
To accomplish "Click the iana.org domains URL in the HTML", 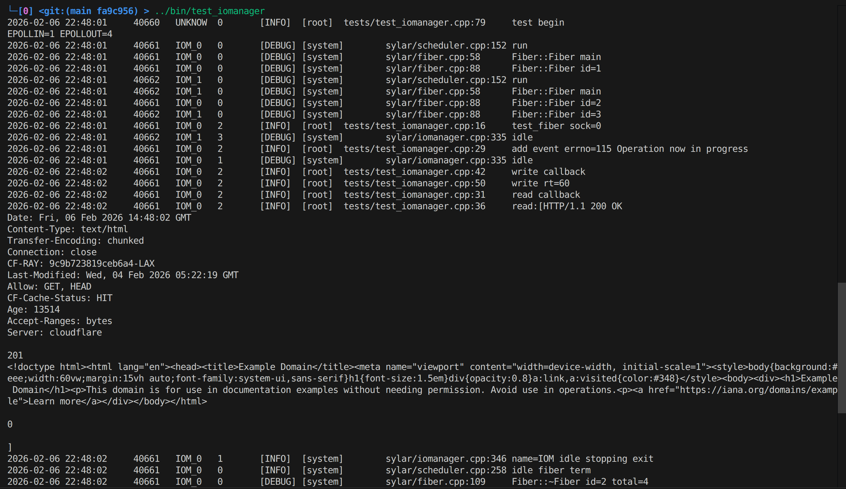I will (758, 390).
